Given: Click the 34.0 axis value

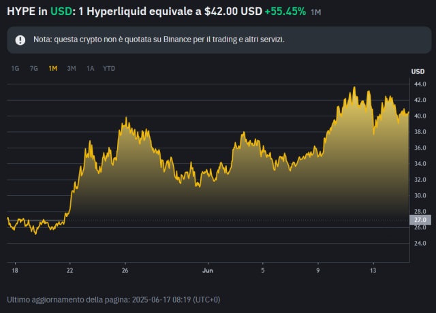Looking at the screenshot, I should [x=420, y=164].
